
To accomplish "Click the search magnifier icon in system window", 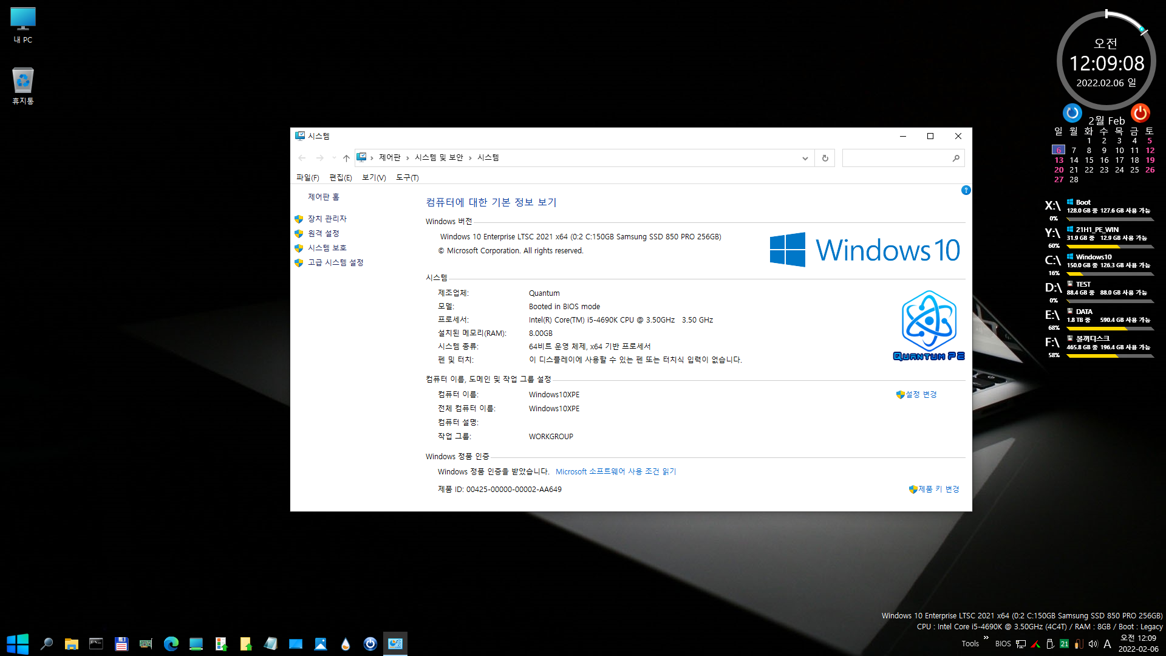I will coord(956,158).
